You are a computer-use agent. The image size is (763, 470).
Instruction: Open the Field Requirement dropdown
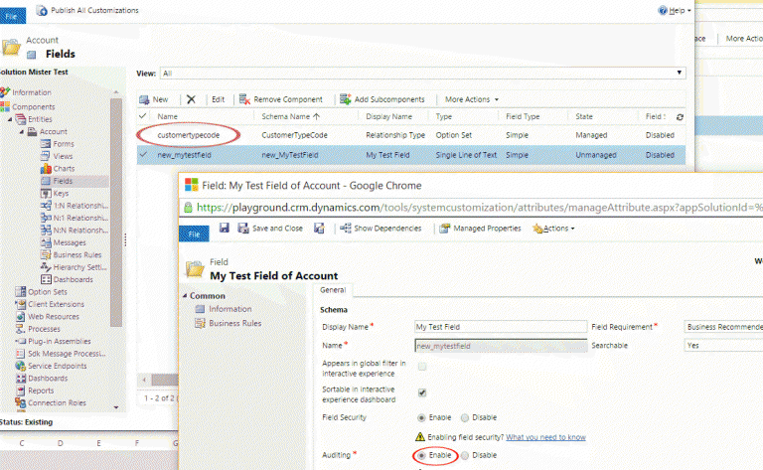point(723,327)
